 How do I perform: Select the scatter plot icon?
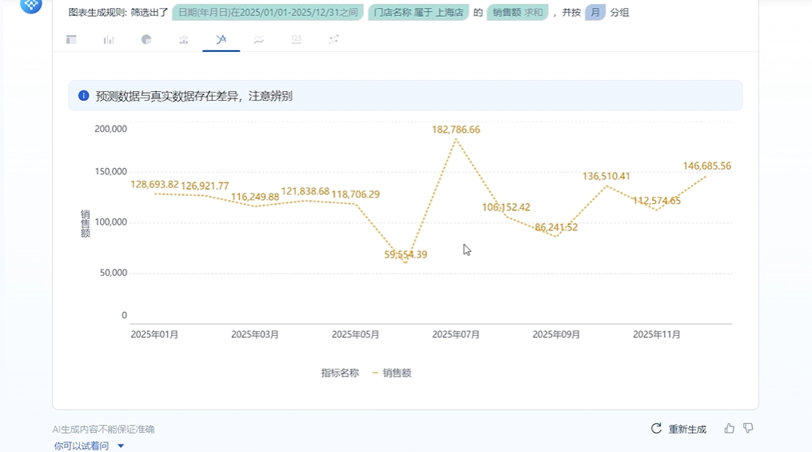tap(334, 39)
